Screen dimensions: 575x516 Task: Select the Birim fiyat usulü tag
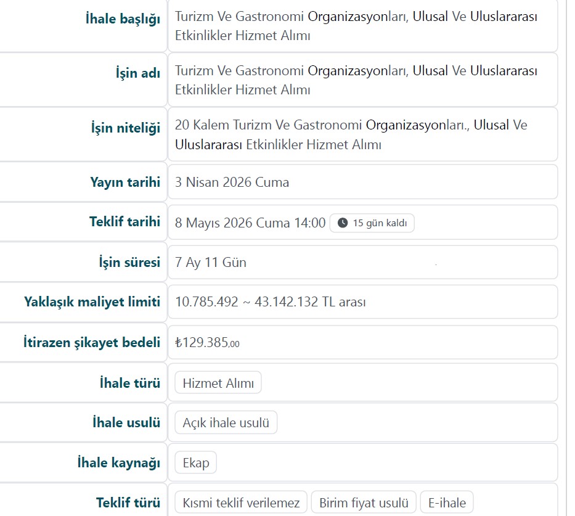[364, 502]
